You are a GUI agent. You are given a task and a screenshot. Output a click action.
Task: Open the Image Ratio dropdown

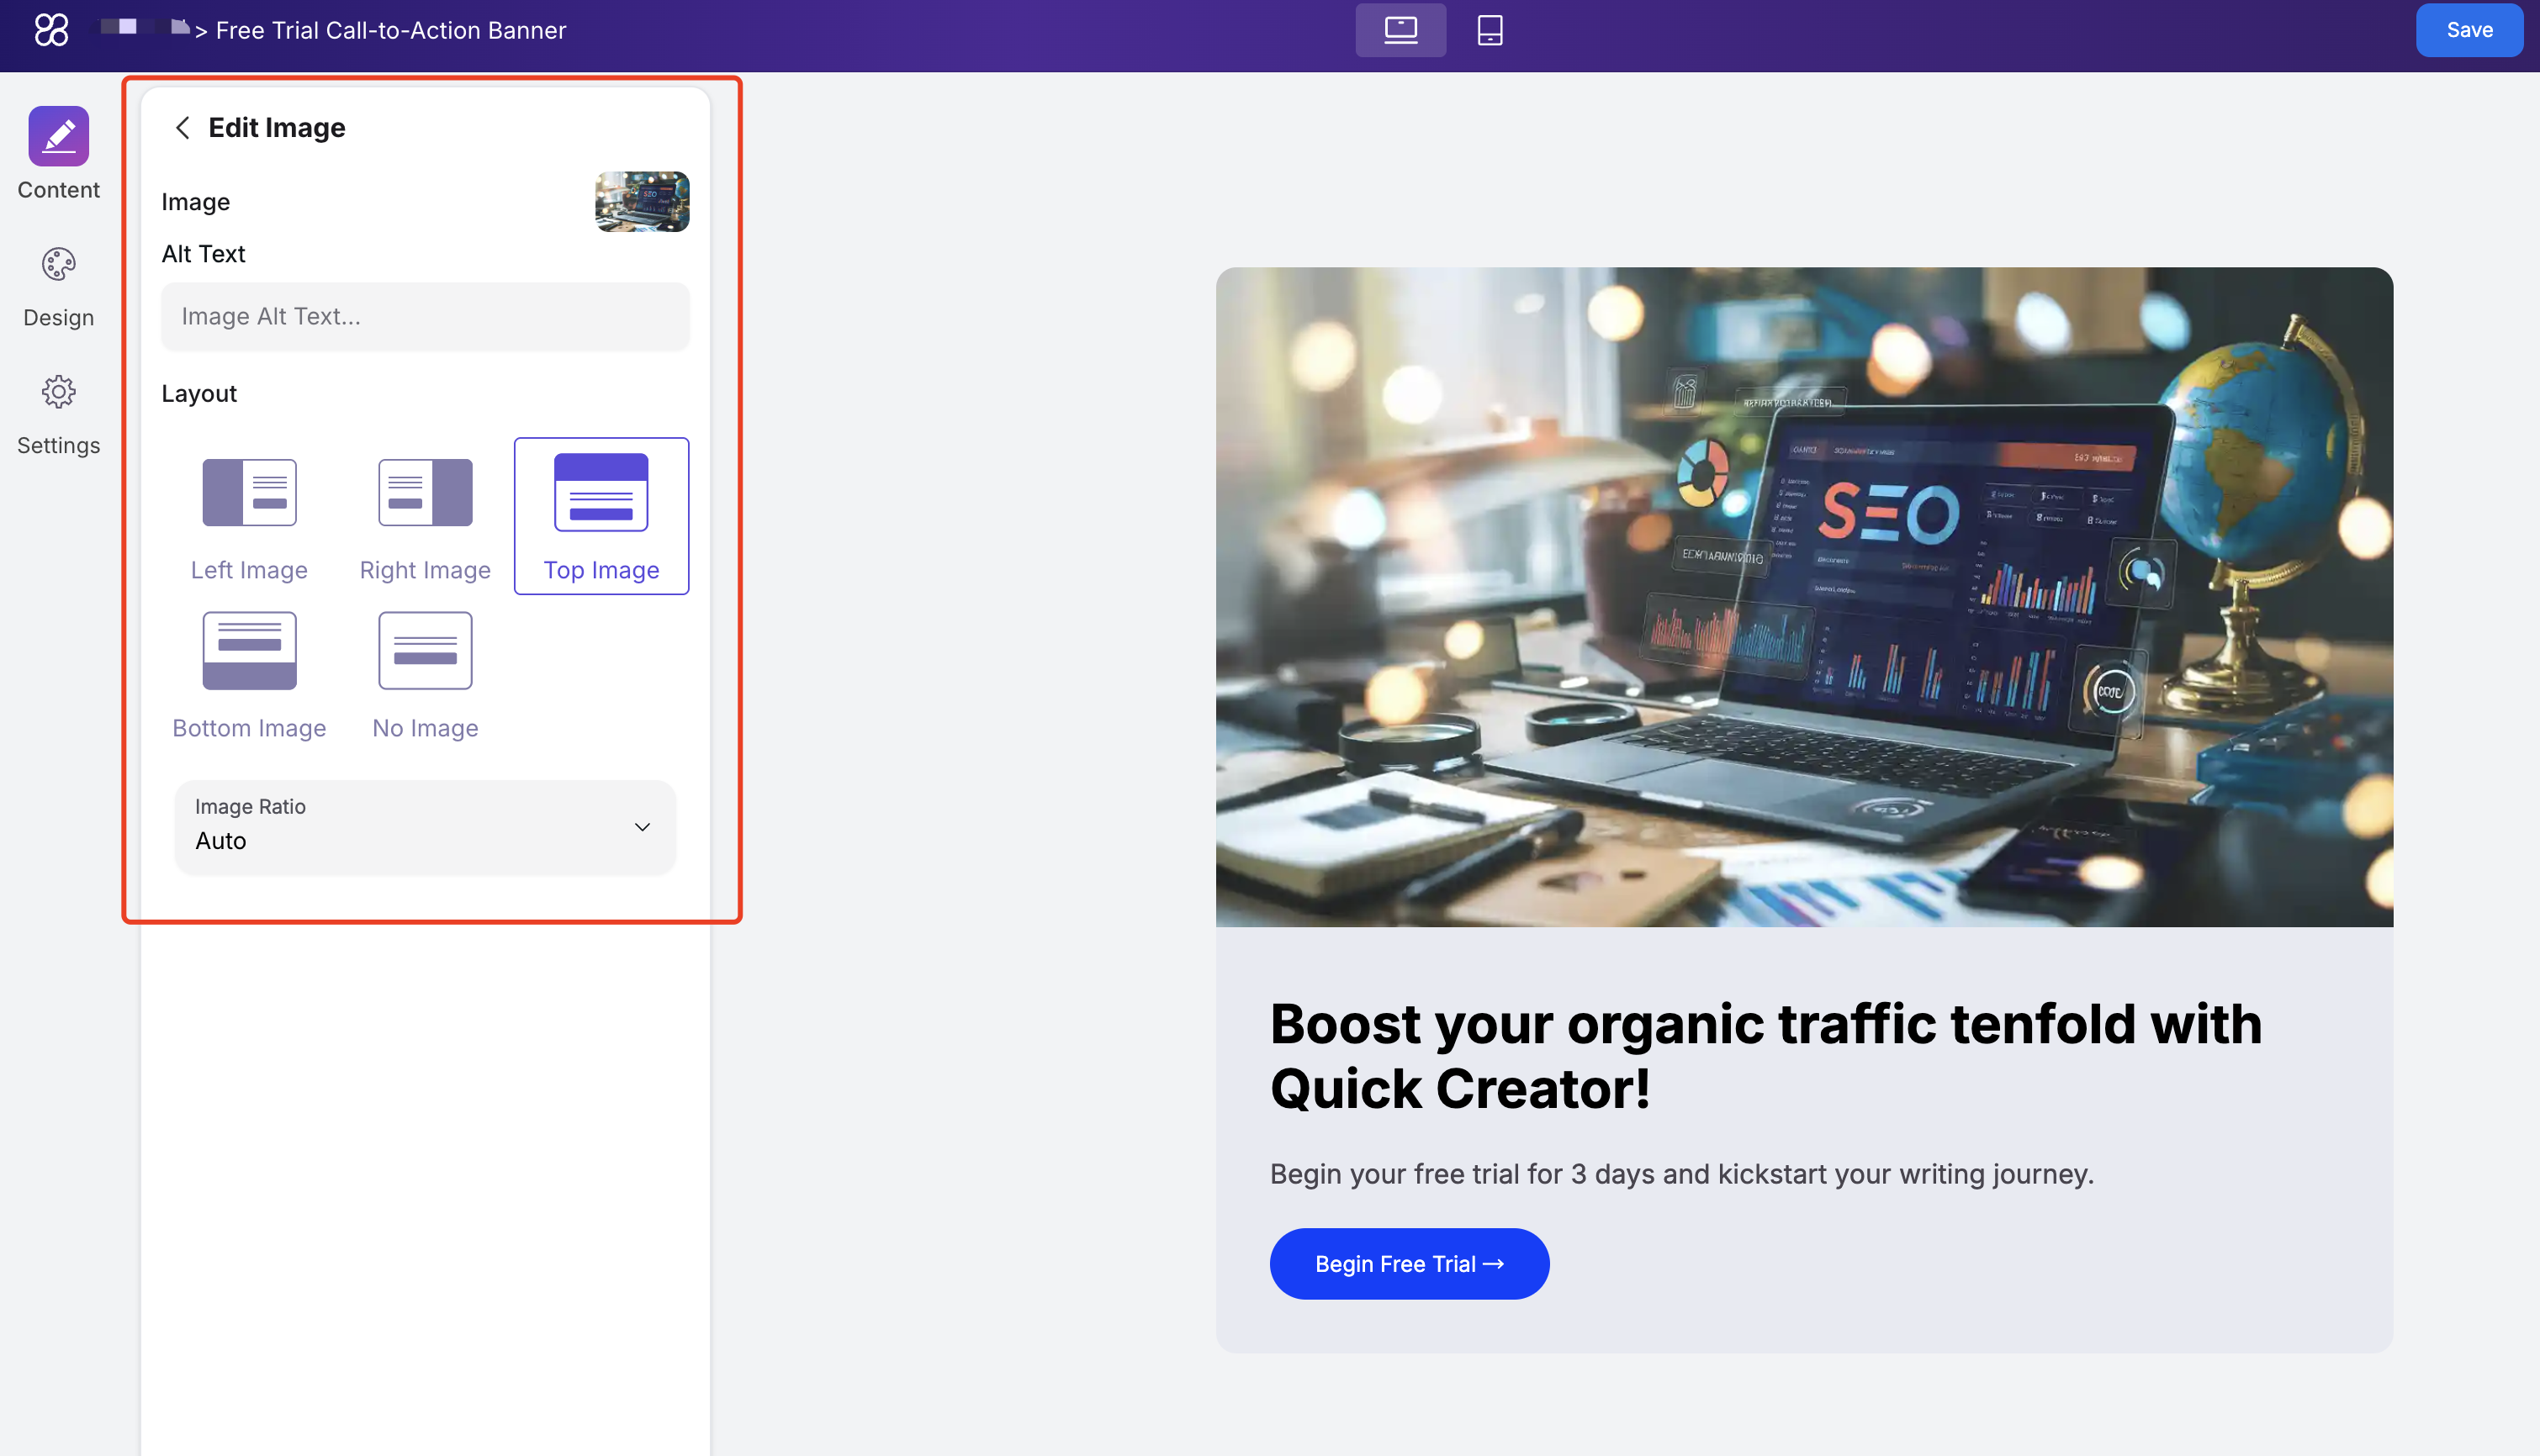click(426, 826)
